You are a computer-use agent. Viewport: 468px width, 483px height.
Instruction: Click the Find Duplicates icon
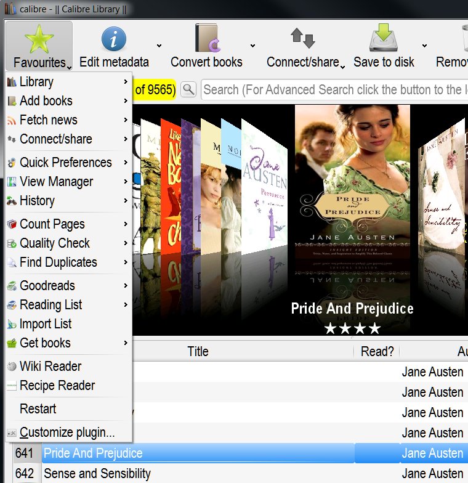[x=12, y=262]
